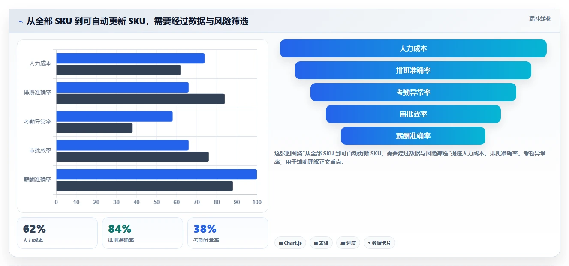Screen dimensions: 569x266
Task: Click the blue bar for 考勤异常率
Action: [x=114, y=116]
